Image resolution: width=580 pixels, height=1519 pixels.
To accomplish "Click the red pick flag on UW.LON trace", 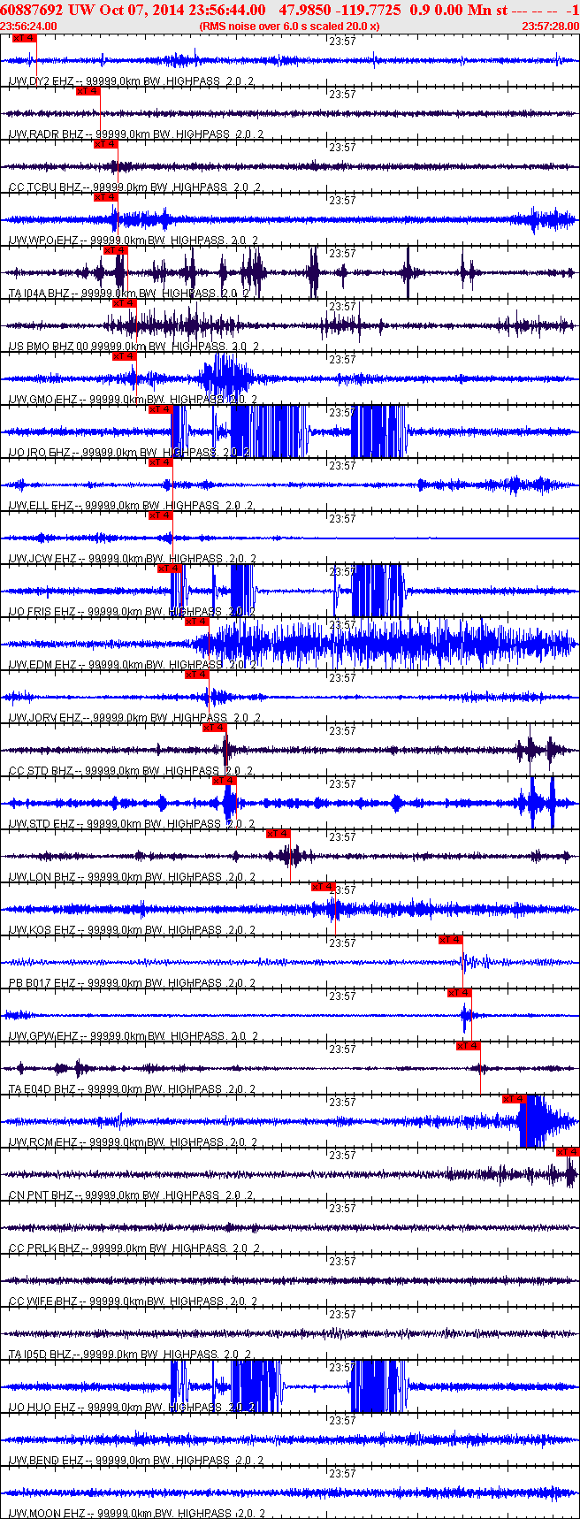I will point(279,834).
